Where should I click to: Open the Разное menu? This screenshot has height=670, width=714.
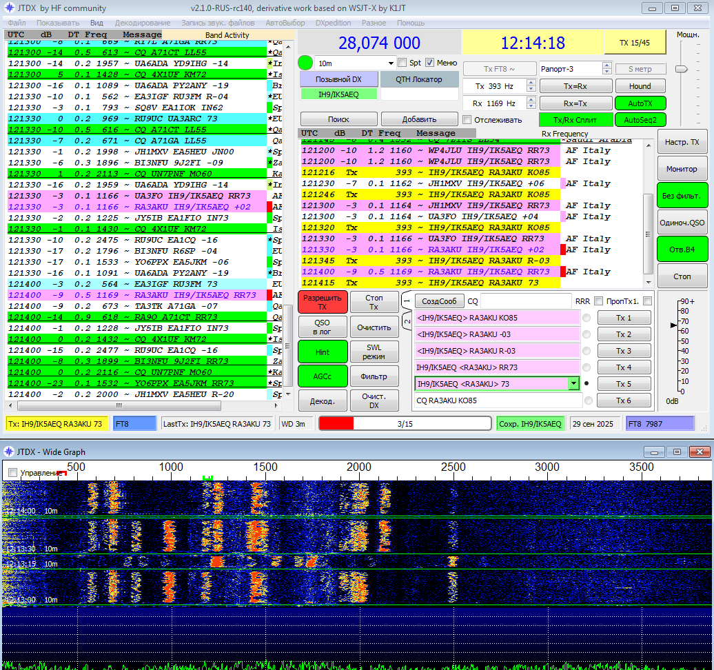(374, 23)
